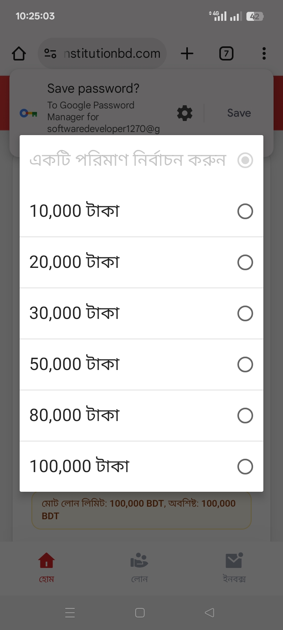
Task: Open a new tab with plus icon
Action: [187, 53]
